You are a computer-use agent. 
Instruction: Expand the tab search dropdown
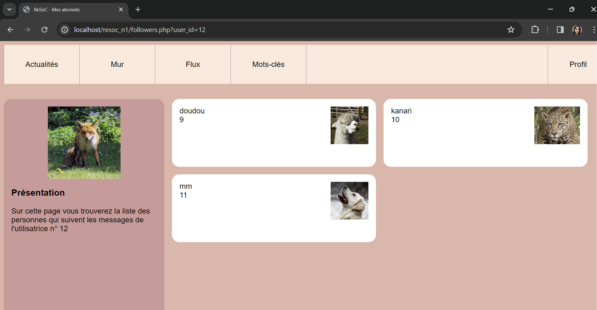click(x=9, y=9)
